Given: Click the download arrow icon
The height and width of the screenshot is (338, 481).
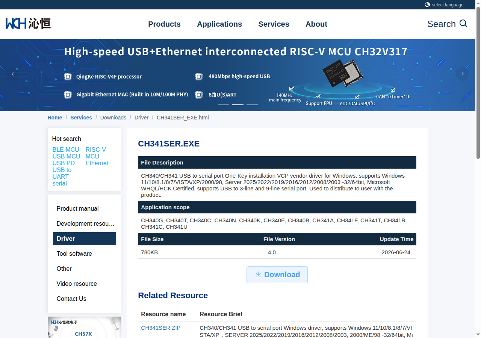Looking at the screenshot, I should click(x=258, y=275).
